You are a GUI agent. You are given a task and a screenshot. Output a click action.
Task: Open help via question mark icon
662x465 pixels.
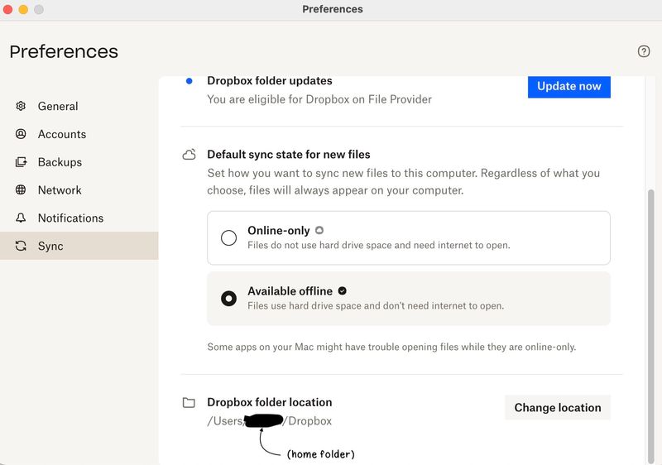[x=644, y=51]
